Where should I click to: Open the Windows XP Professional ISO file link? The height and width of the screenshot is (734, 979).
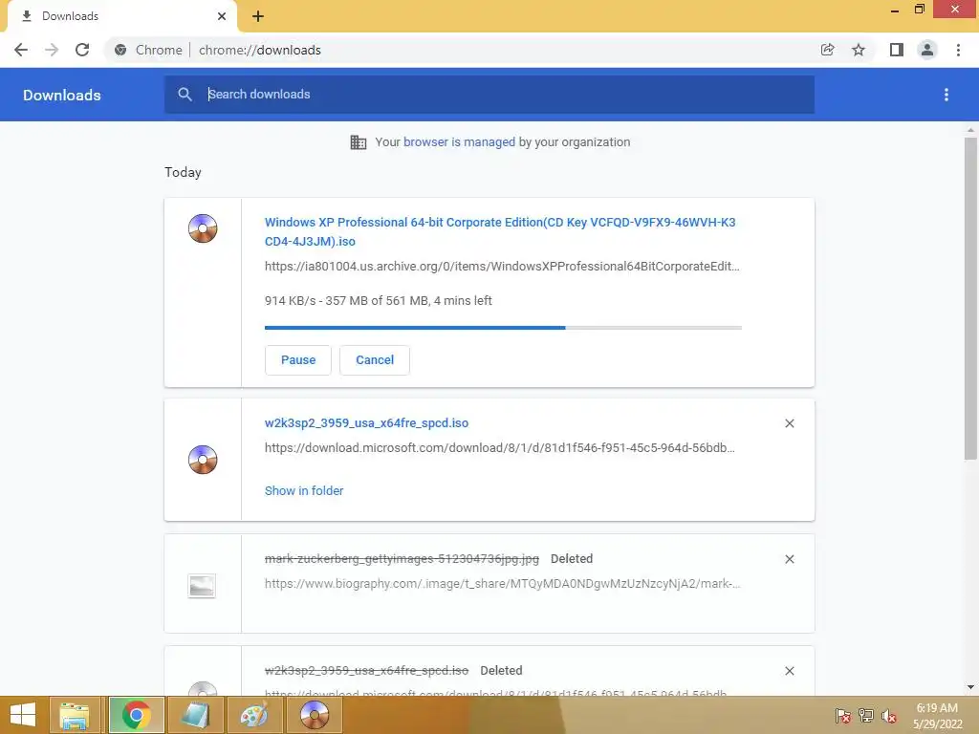pyautogui.click(x=500, y=231)
